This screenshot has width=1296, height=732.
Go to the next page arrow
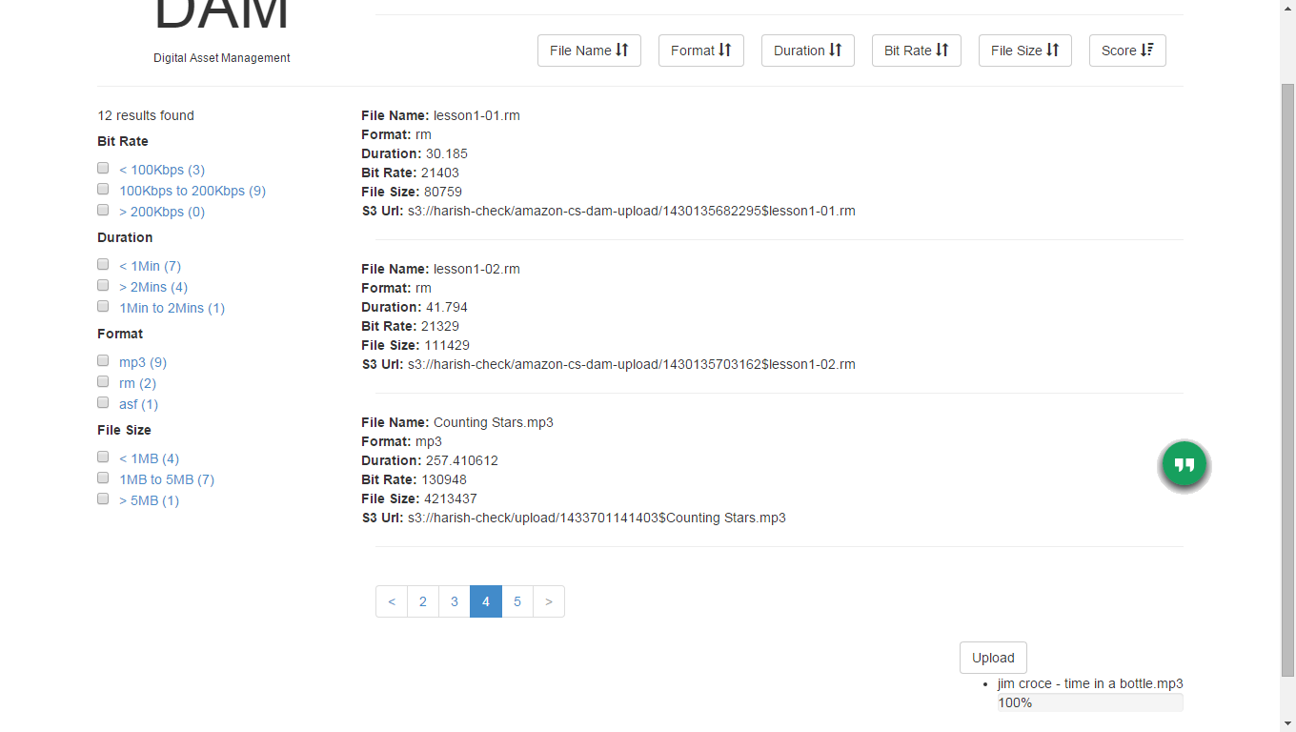(549, 601)
